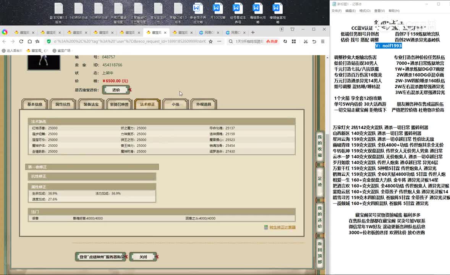Select the 法术修正 tab

pos(147,104)
